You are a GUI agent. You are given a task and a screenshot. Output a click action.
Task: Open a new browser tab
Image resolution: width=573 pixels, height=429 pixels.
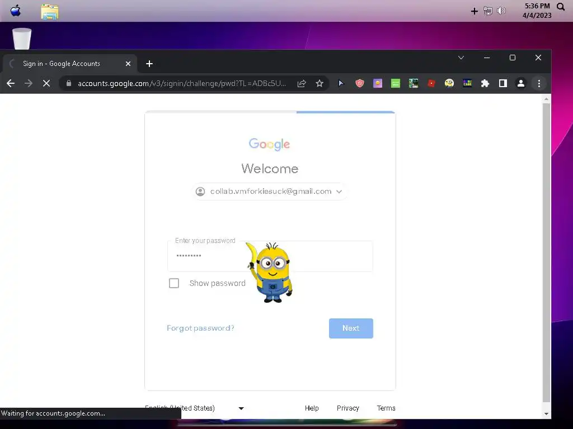click(x=149, y=64)
